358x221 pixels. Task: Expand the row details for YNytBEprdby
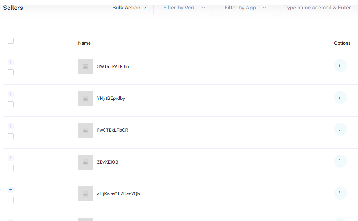tap(11, 94)
